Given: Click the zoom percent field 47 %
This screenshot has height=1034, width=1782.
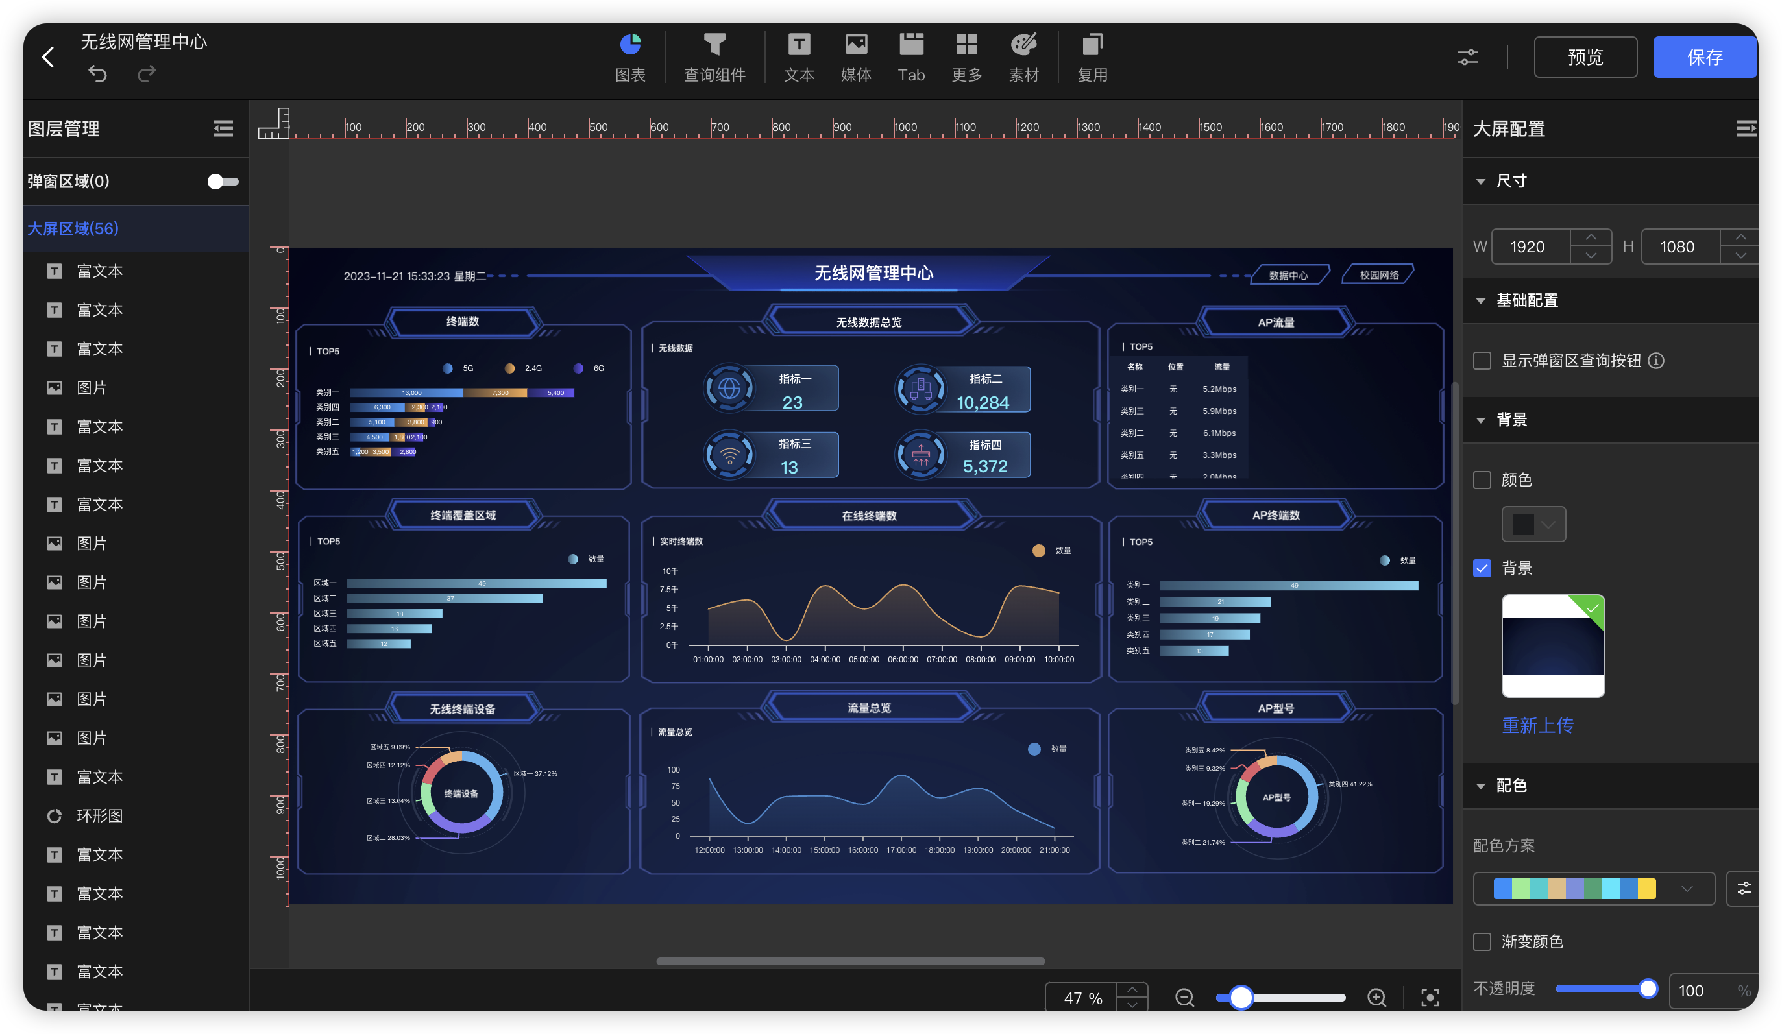Looking at the screenshot, I should (1081, 997).
